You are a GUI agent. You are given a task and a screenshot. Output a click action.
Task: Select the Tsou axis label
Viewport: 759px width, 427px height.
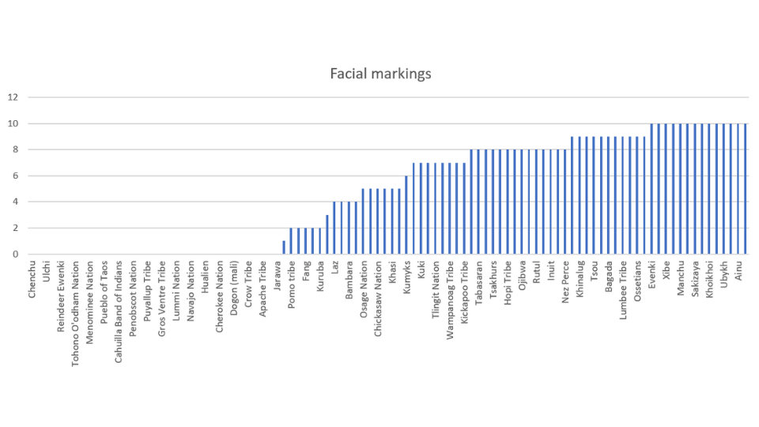[x=595, y=270]
